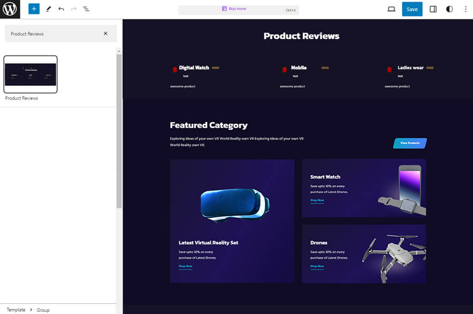473x314 pixels.
Task: Save the template changes
Action: coord(412,9)
